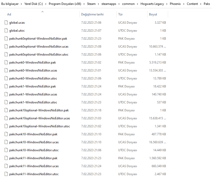This screenshot has width=212, height=179.
Task: Pick the pakchunk1-WindowsNoEditor.utoc file icon
Action: (x=6, y=102)
